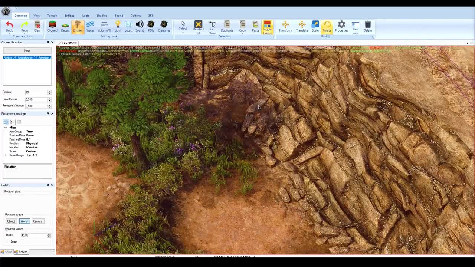Open the Properties gear icon

(x=341, y=24)
